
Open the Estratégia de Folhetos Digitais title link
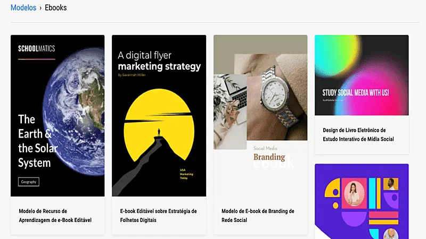pos(158,215)
